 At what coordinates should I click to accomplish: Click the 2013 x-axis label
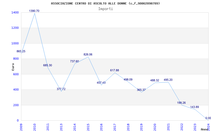[61, 127]
